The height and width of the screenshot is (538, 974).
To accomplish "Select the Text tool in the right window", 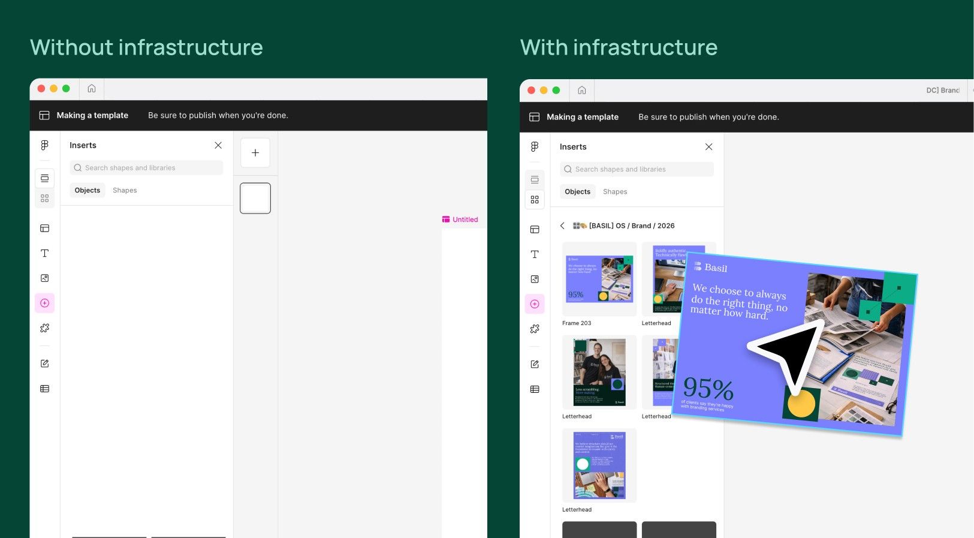I will tap(535, 254).
